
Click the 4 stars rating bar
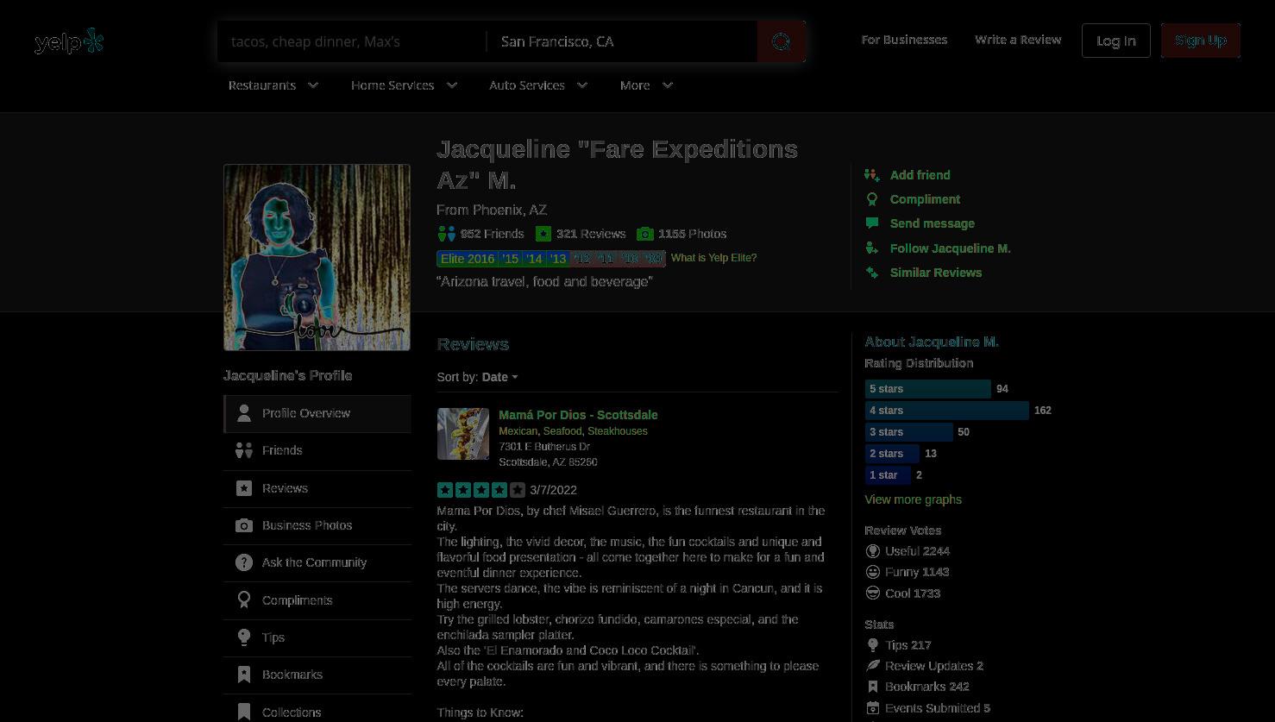[x=947, y=411]
